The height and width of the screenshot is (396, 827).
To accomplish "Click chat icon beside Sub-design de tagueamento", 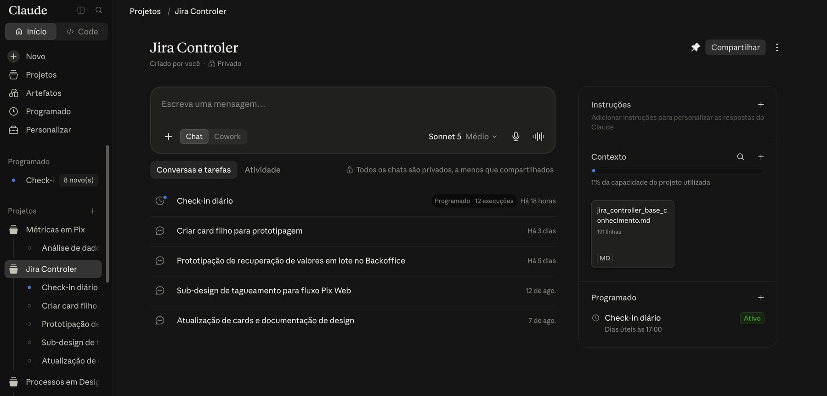I will coord(160,291).
